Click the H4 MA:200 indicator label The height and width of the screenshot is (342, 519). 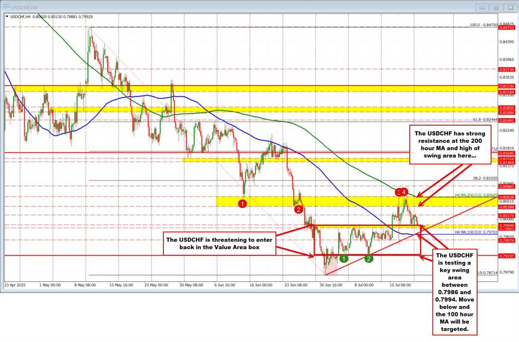(x=475, y=195)
